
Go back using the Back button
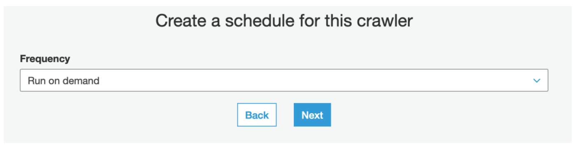[x=257, y=115]
